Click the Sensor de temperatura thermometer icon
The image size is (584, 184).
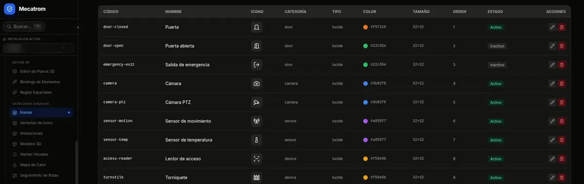click(256, 140)
